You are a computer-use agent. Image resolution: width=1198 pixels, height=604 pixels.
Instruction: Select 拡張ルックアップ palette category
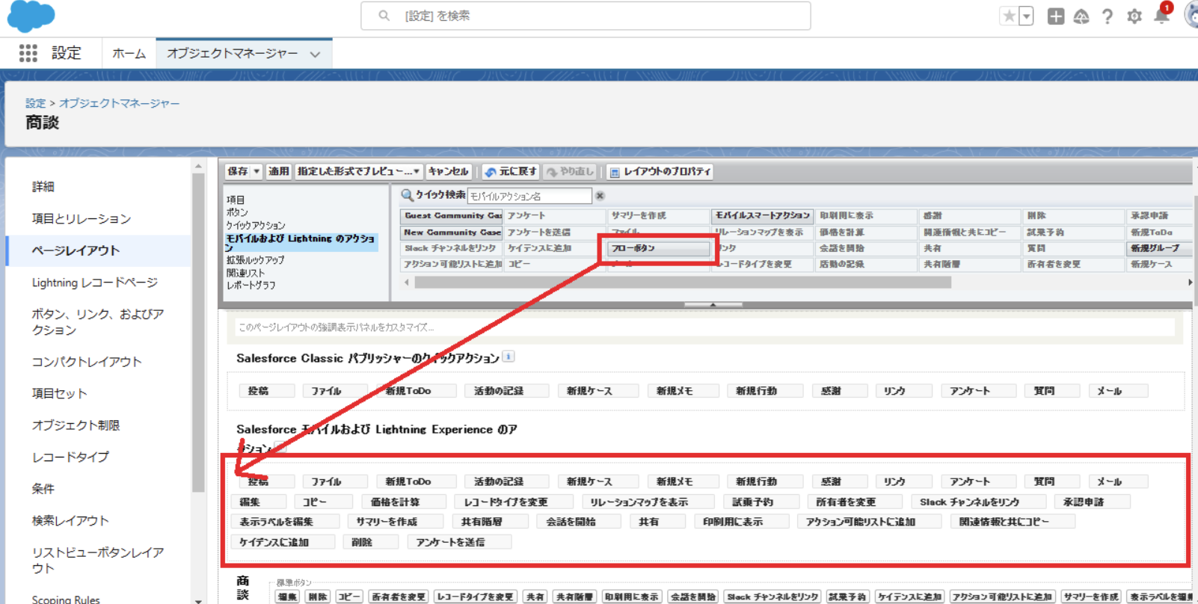[255, 260]
